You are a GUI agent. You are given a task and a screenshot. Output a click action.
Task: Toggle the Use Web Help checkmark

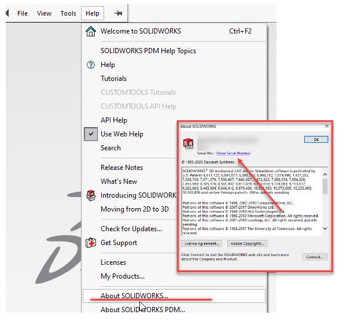[90, 134]
